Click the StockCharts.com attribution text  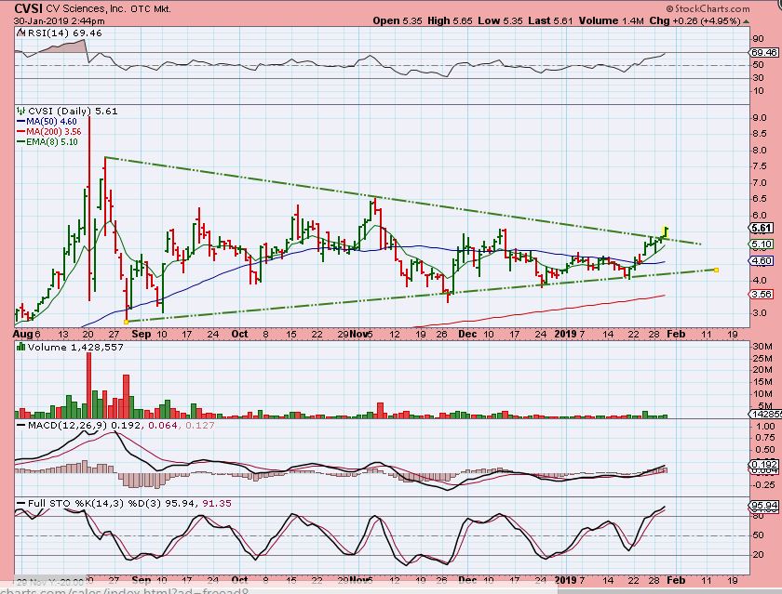point(708,8)
